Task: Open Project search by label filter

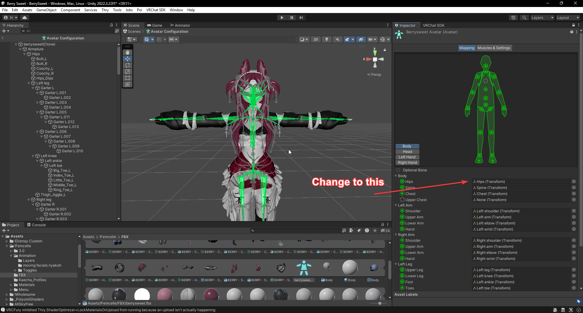Action: tap(359, 231)
